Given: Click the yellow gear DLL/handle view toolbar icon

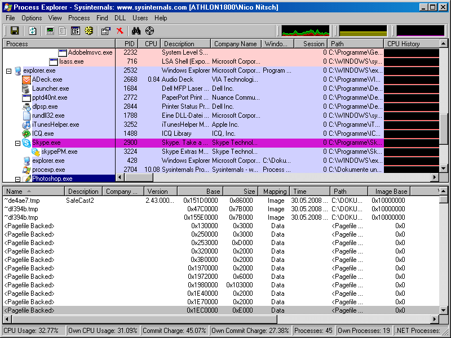Looking at the screenshot, I should [x=89, y=31].
